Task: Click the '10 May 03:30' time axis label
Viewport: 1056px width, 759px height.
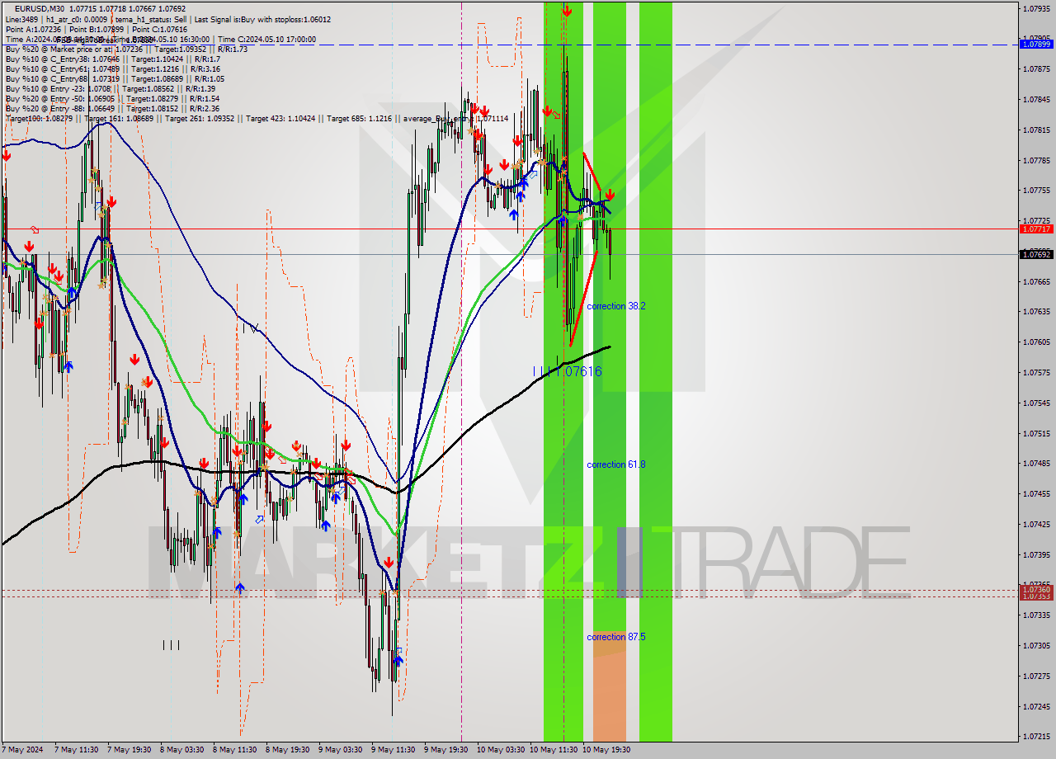Action: click(501, 750)
